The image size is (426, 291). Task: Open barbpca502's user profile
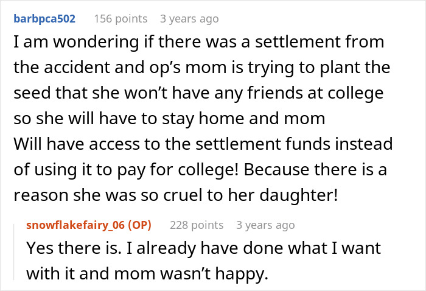point(44,19)
